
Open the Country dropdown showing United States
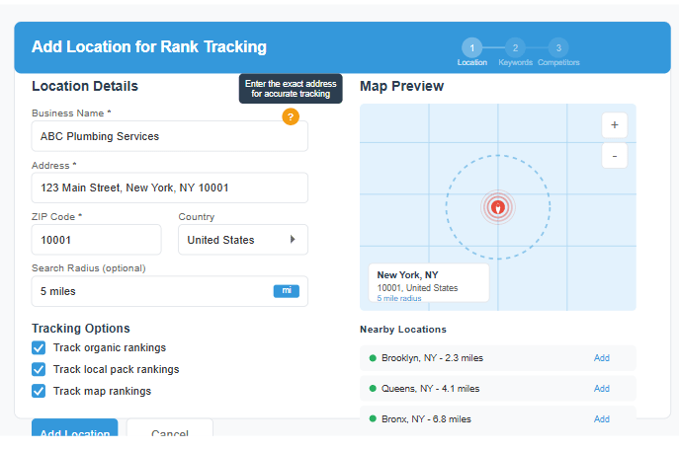click(242, 240)
